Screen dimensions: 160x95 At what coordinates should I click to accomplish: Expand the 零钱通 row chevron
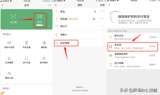(x=104, y=19)
